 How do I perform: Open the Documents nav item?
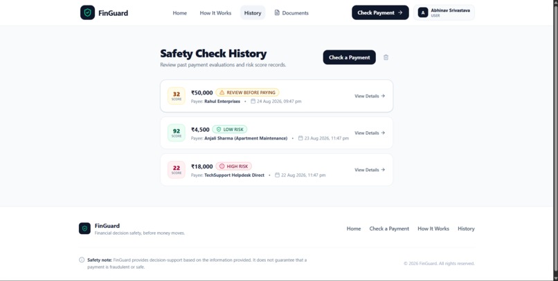coord(291,12)
